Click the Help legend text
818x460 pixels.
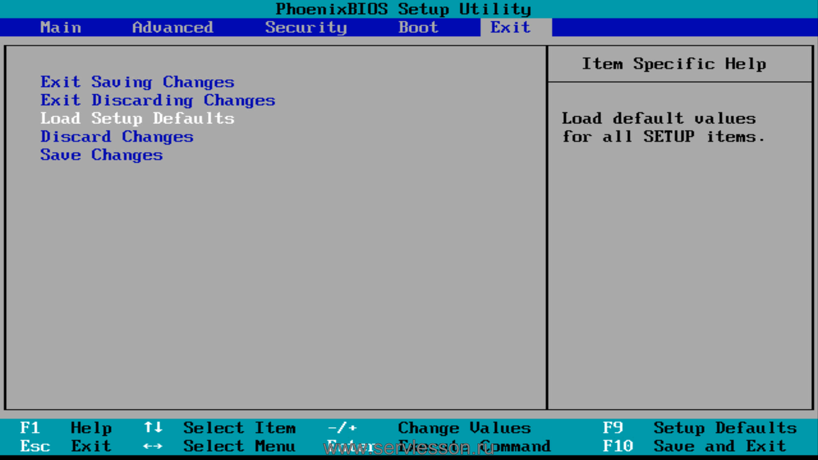point(91,428)
